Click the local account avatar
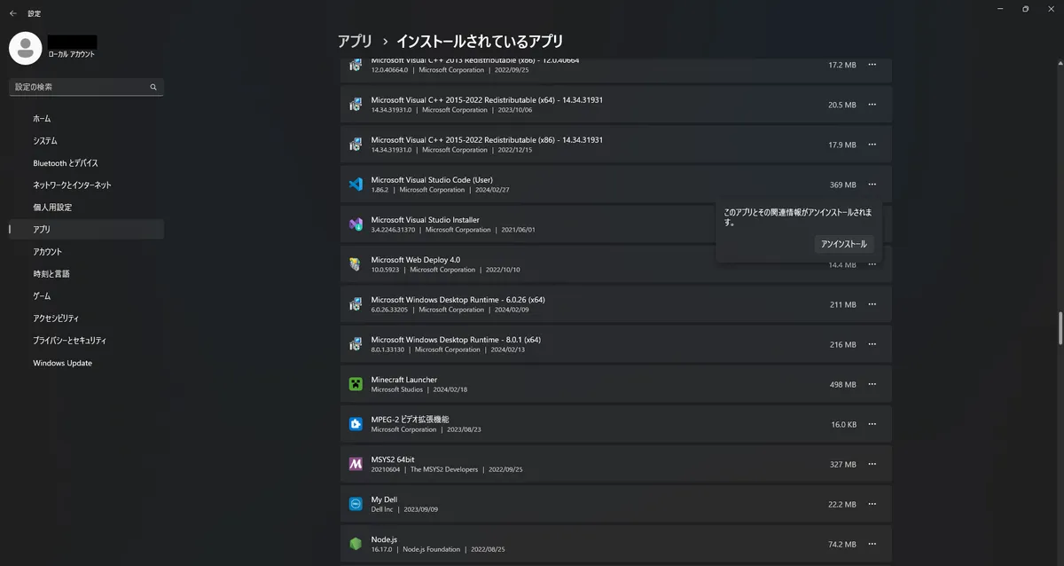 click(x=25, y=48)
